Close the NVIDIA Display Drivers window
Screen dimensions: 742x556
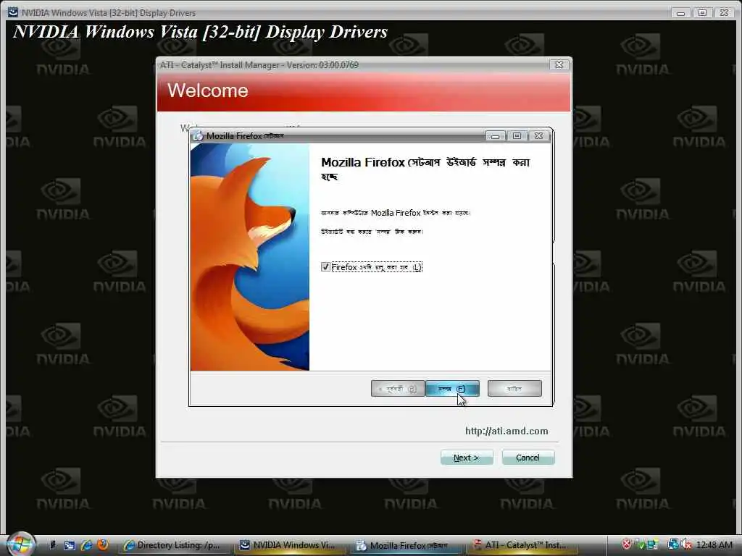(x=724, y=13)
